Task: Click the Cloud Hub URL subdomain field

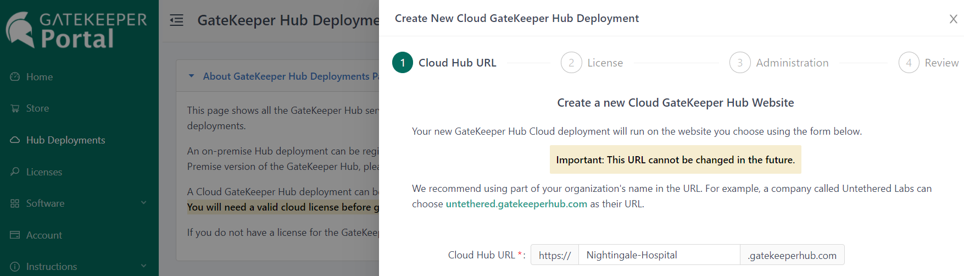Action: [659, 255]
